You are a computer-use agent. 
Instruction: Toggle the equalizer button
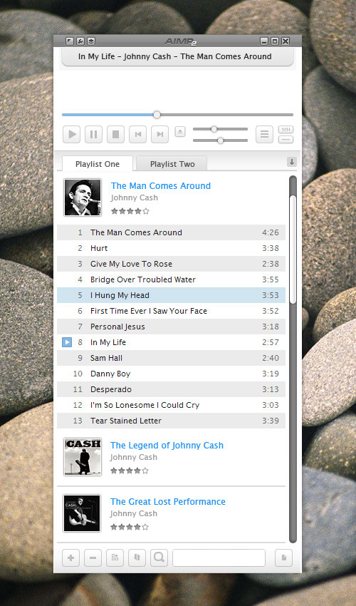click(x=286, y=130)
